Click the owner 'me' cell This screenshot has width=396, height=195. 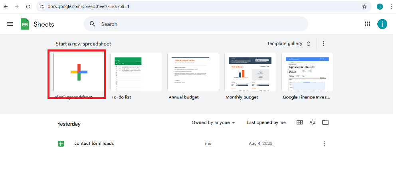(x=208, y=144)
